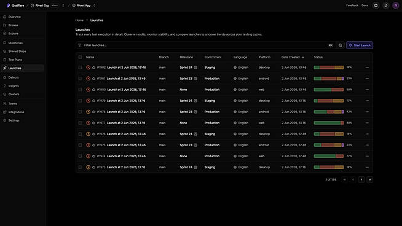Select the checkbox for launch #1979
The height and width of the screenshot is (226, 402).
point(81,101)
